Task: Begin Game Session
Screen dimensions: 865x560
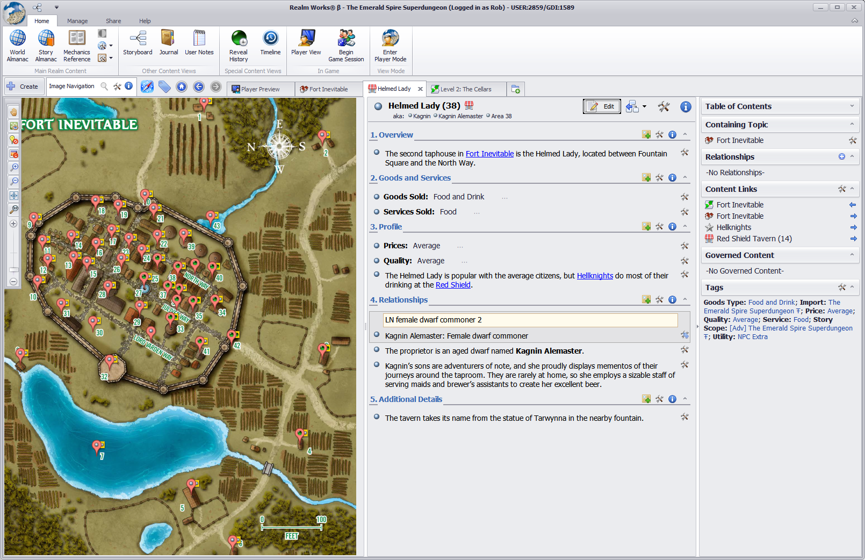Action: click(x=346, y=46)
